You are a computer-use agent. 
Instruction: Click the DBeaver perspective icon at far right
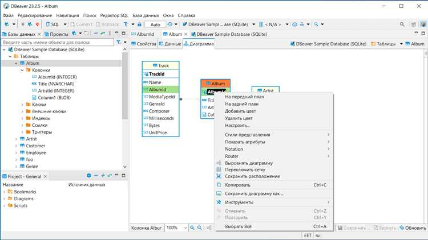(x=423, y=24)
